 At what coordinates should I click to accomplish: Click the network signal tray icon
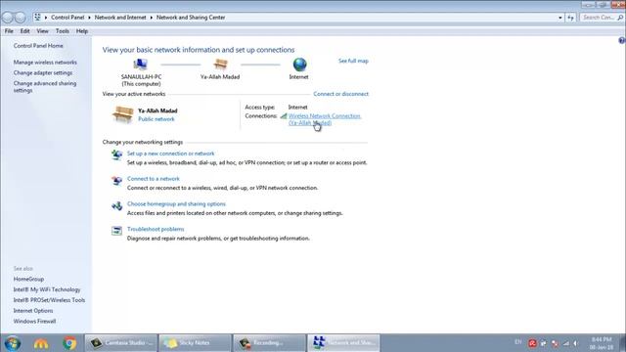[x=565, y=343]
